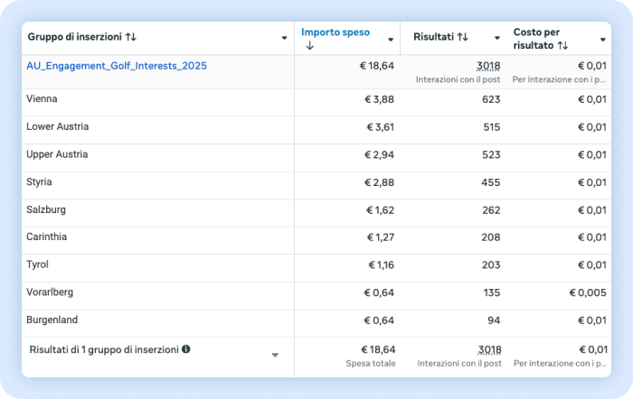Image resolution: width=633 pixels, height=399 pixels.
Task: Open the Costo per risultato column dropdown
Action: [603, 39]
